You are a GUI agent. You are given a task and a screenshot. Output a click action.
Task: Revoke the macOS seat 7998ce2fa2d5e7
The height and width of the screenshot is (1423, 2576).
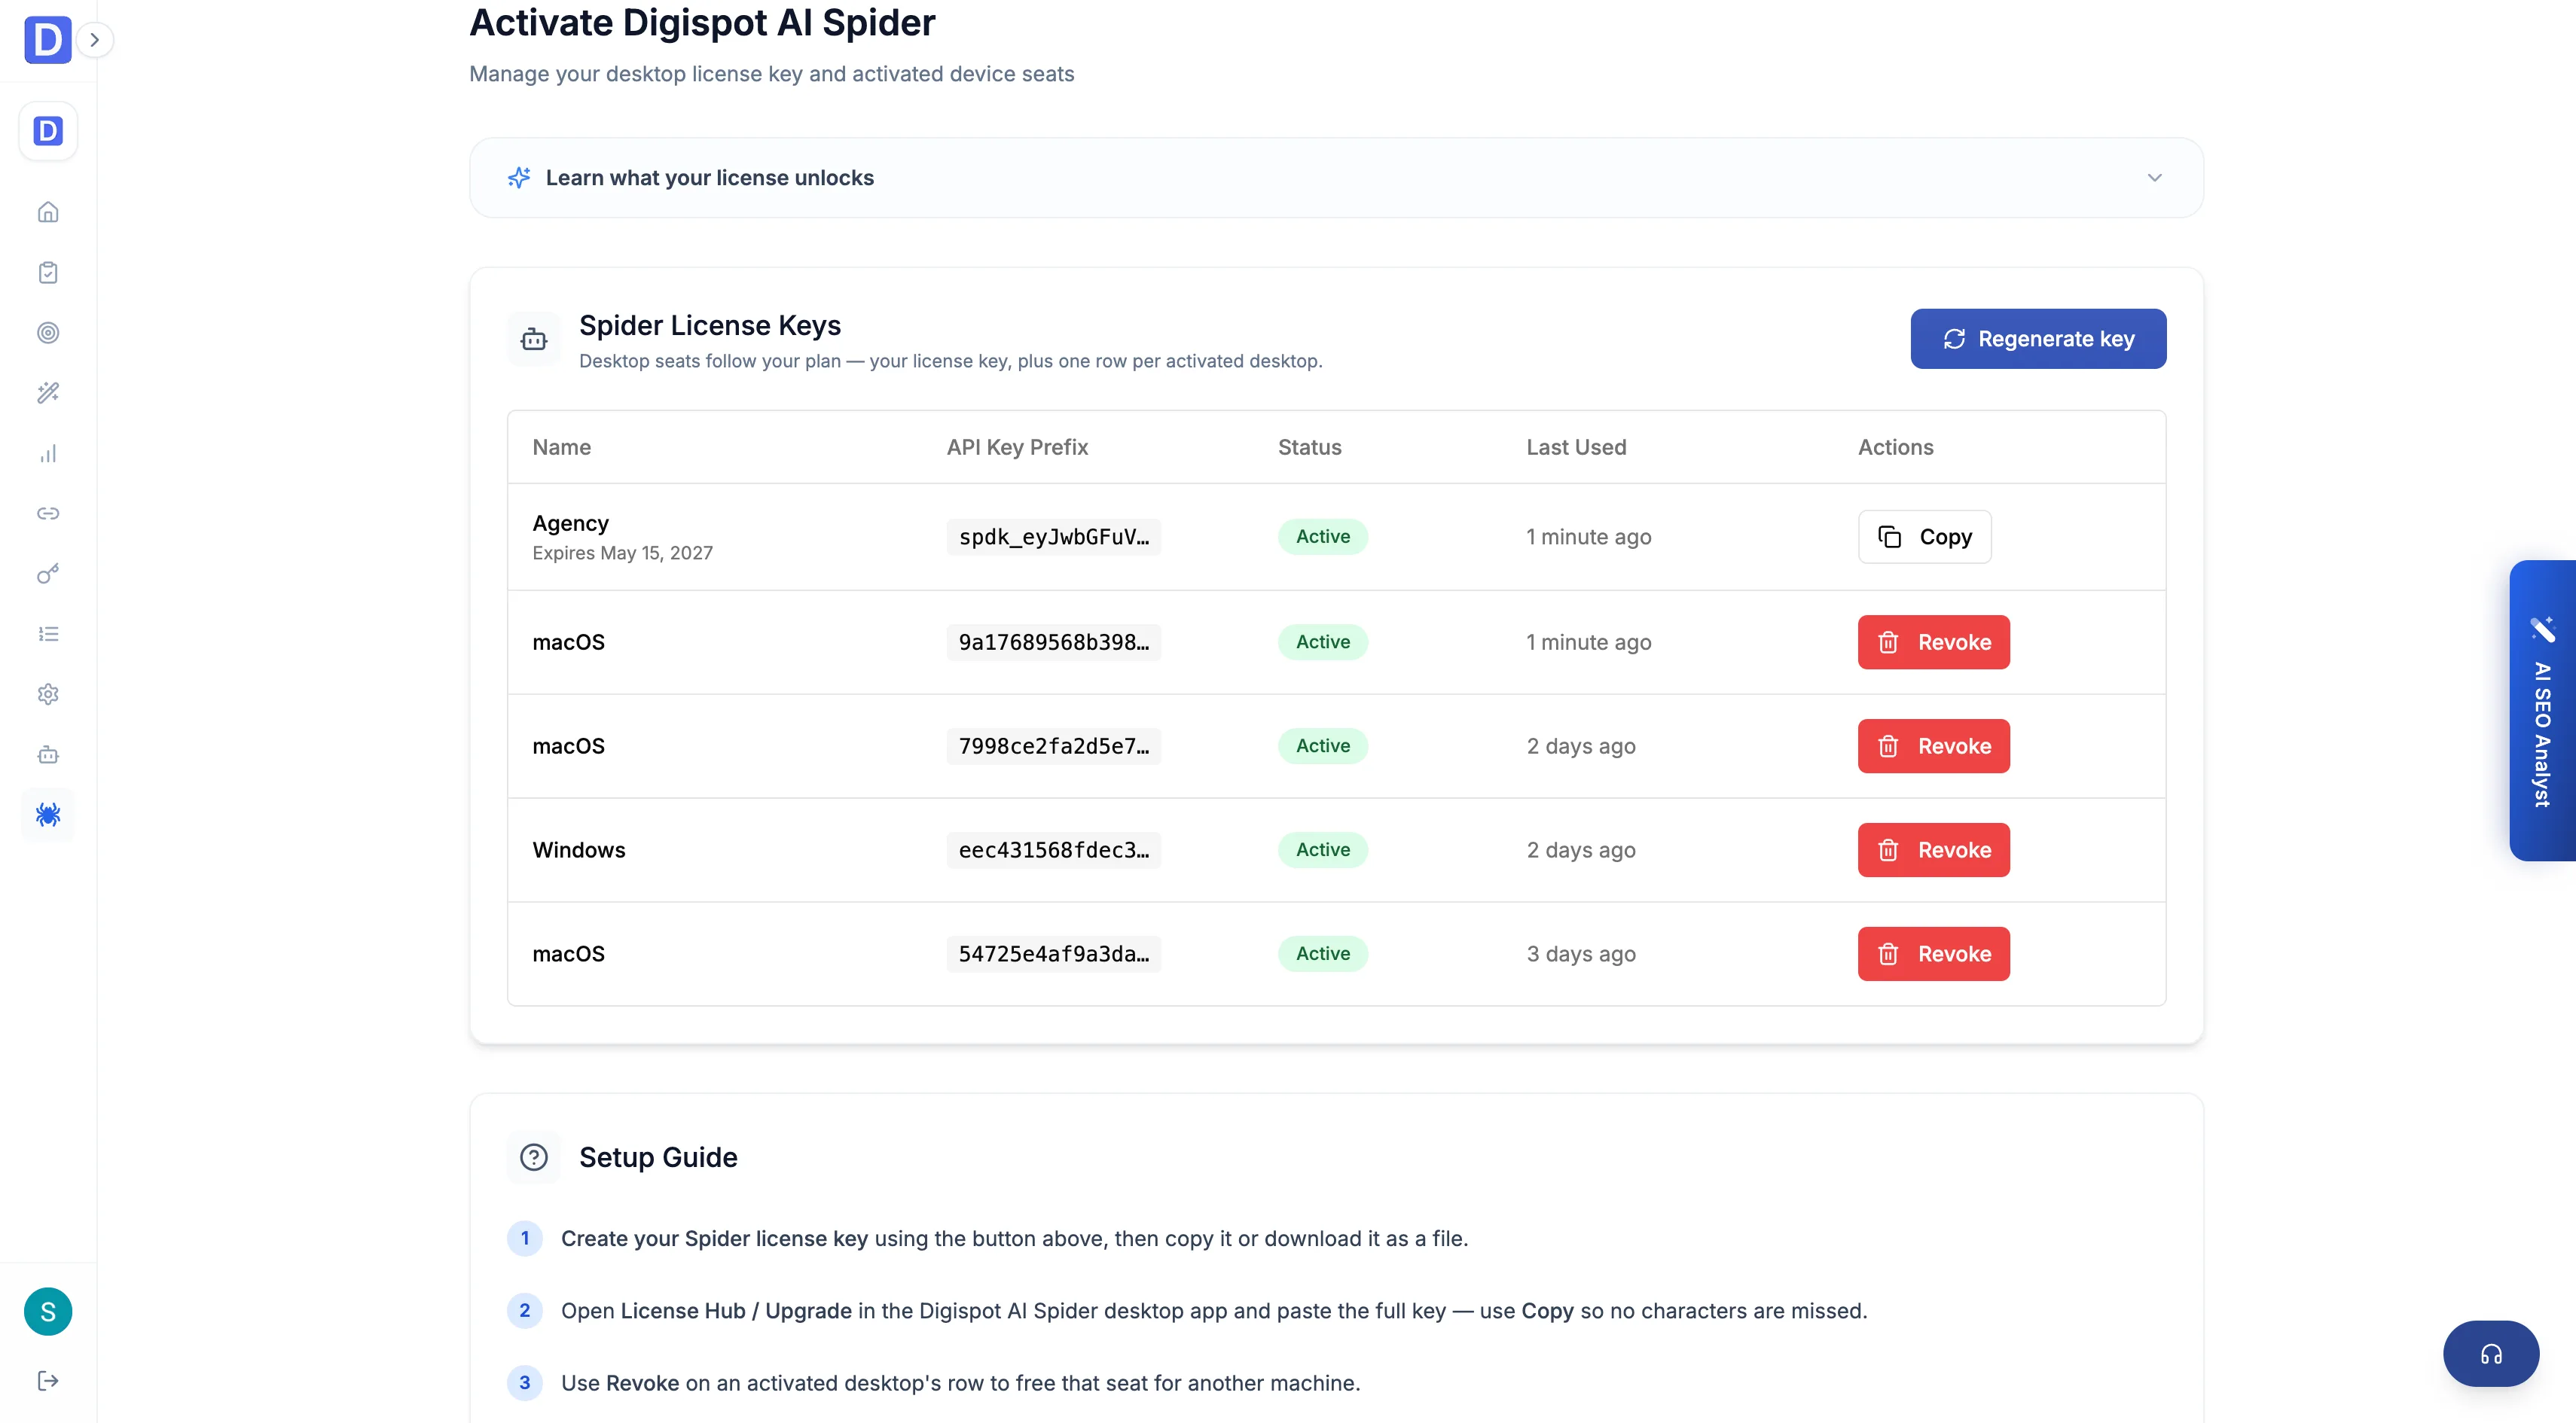tap(1933, 745)
